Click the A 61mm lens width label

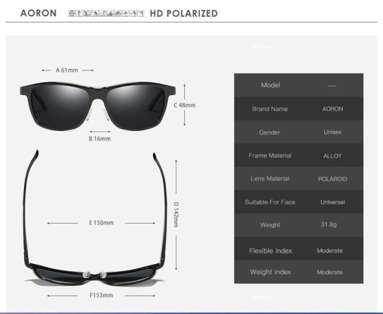[x=67, y=70]
